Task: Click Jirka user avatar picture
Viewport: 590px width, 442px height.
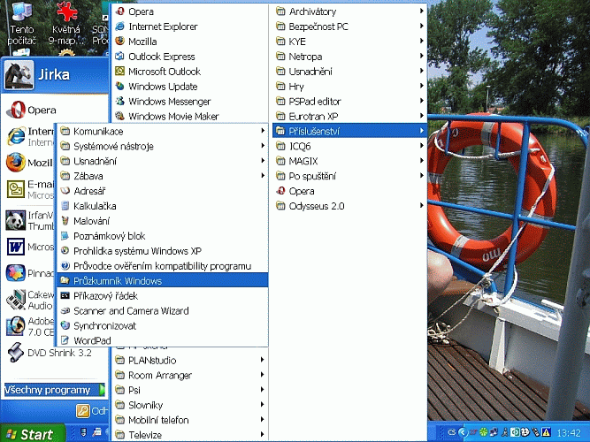Action: pos(19,75)
